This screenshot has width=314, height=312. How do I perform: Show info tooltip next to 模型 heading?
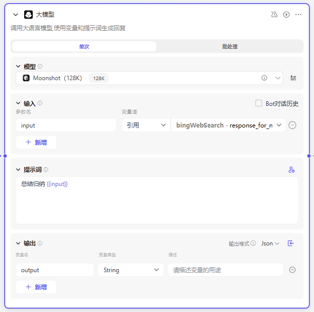coord(40,66)
